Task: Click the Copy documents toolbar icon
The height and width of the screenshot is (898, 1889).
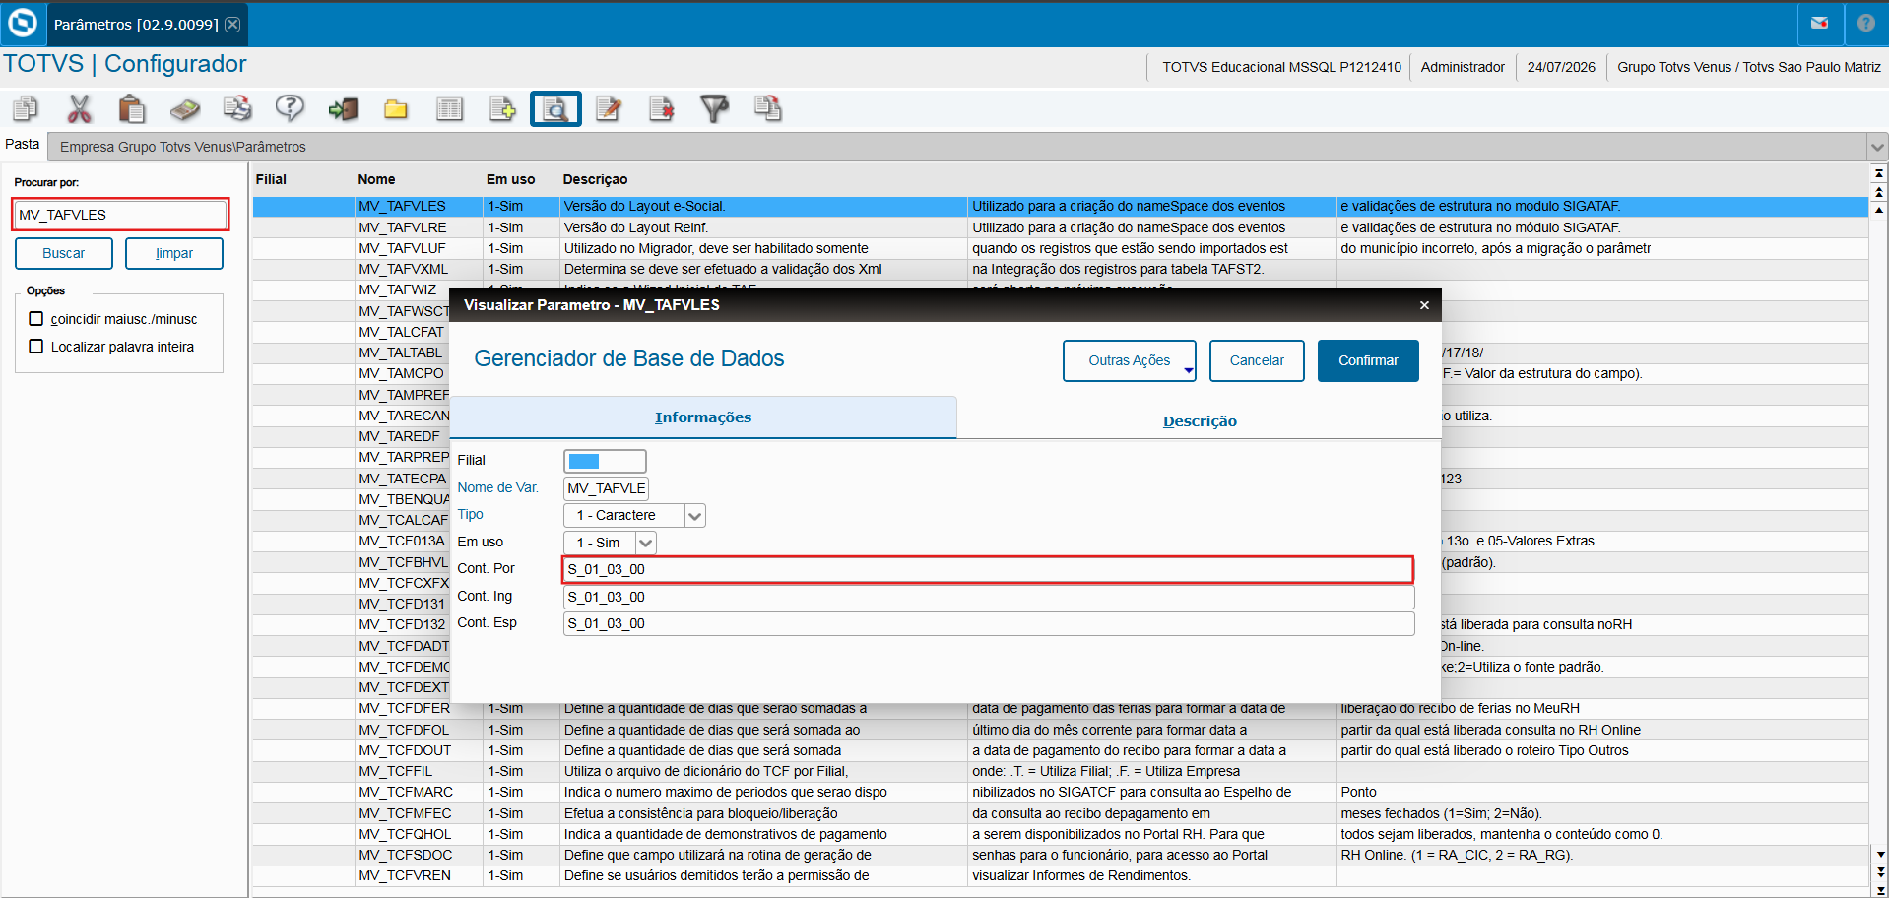Action: (26, 108)
